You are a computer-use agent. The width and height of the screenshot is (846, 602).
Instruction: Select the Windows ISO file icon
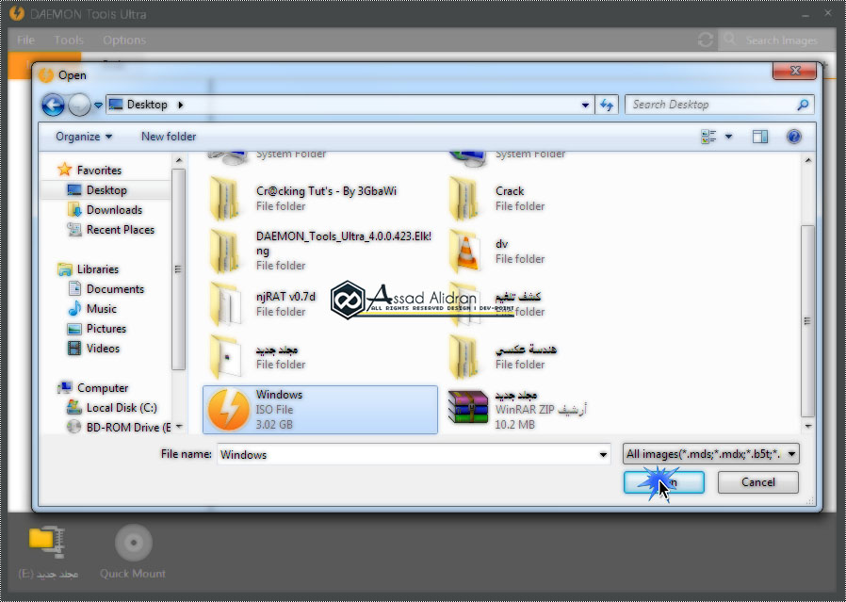228,410
